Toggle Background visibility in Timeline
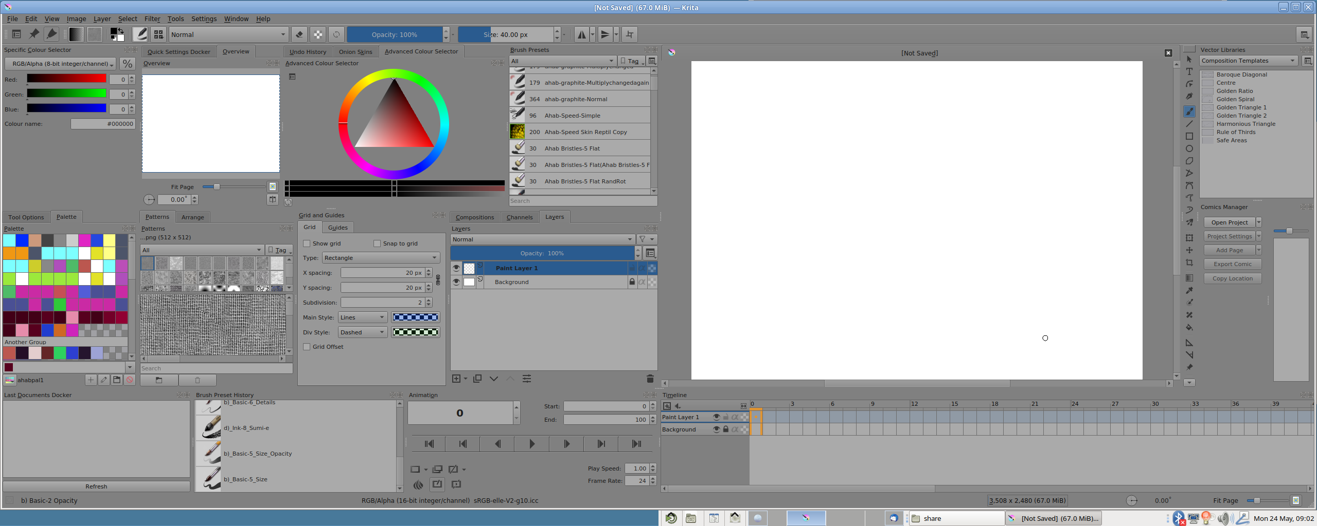This screenshot has height=526, width=1317. tap(716, 429)
